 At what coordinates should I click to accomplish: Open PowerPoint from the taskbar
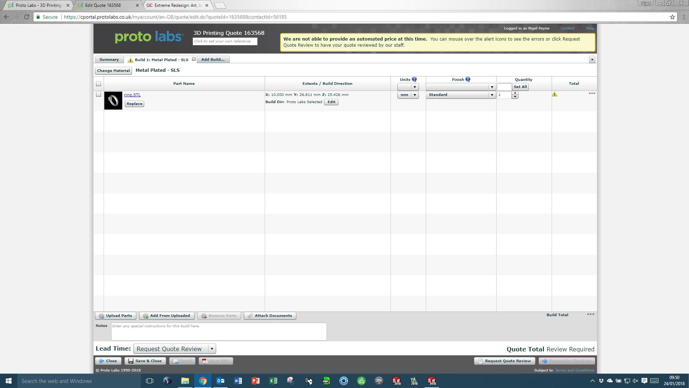(x=256, y=381)
